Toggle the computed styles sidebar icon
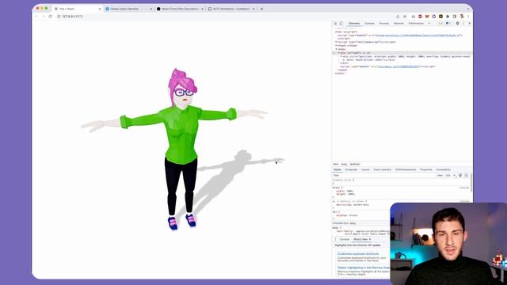 point(467,176)
